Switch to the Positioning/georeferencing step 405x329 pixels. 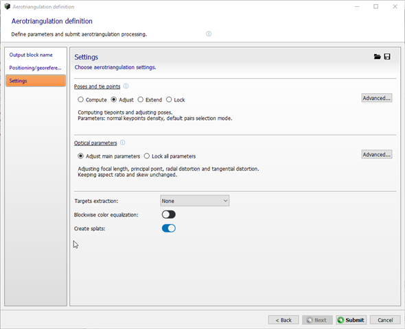point(36,68)
